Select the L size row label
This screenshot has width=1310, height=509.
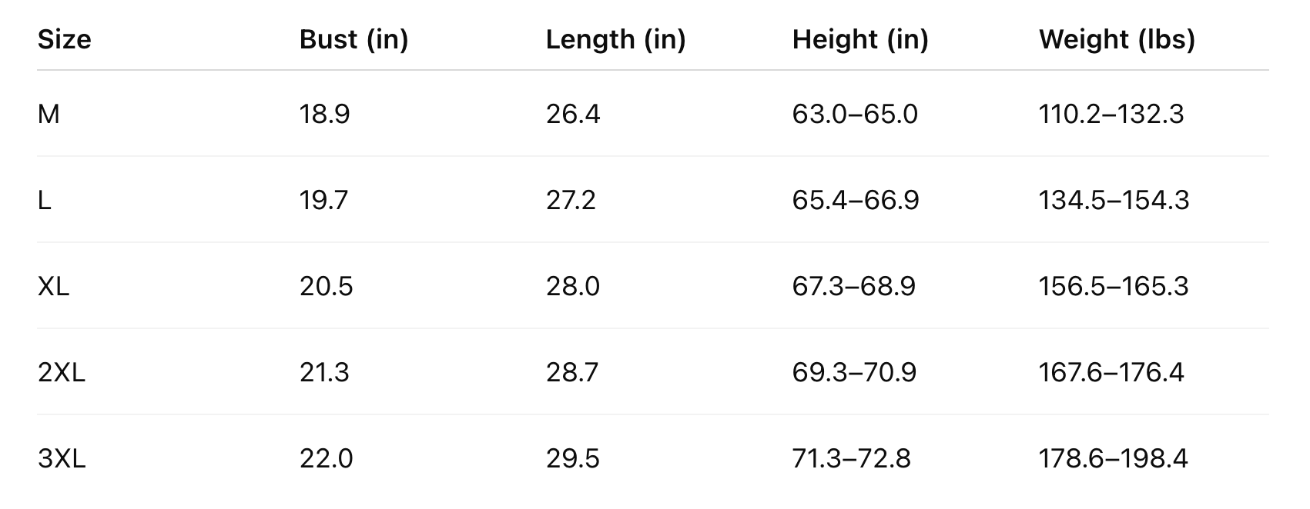coord(45,201)
